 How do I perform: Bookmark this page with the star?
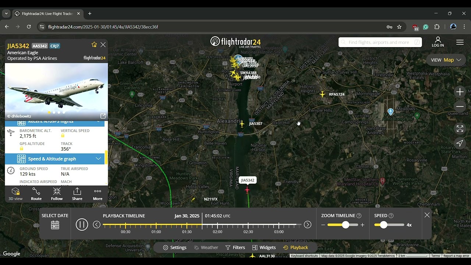coord(399,27)
